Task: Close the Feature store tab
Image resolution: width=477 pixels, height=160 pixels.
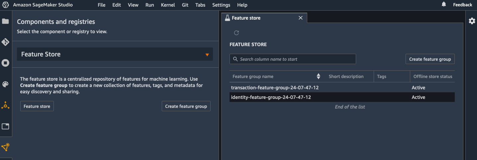Action: (301, 18)
